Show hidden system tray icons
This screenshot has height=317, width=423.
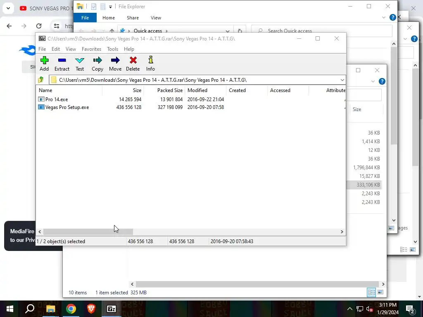tap(349, 309)
